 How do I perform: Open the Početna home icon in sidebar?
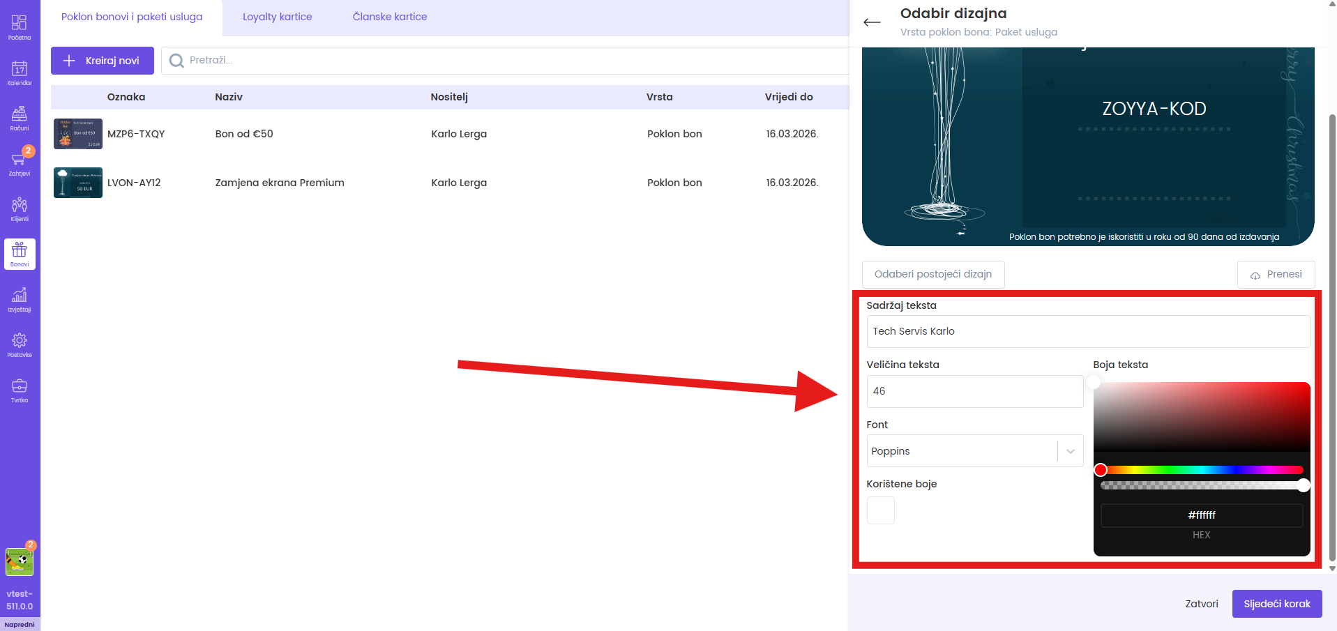20,26
